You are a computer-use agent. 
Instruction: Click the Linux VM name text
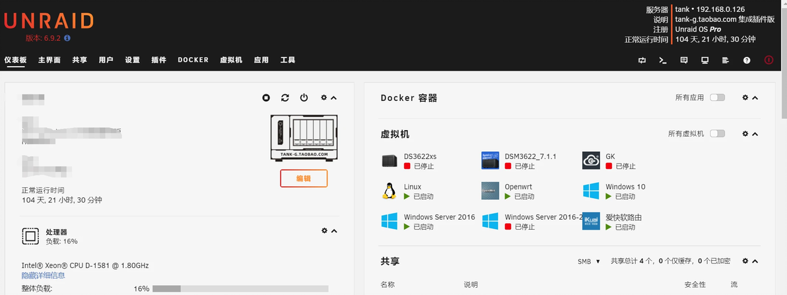tap(413, 187)
